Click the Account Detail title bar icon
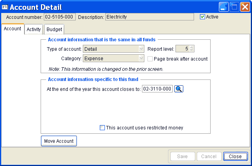 (5, 7)
